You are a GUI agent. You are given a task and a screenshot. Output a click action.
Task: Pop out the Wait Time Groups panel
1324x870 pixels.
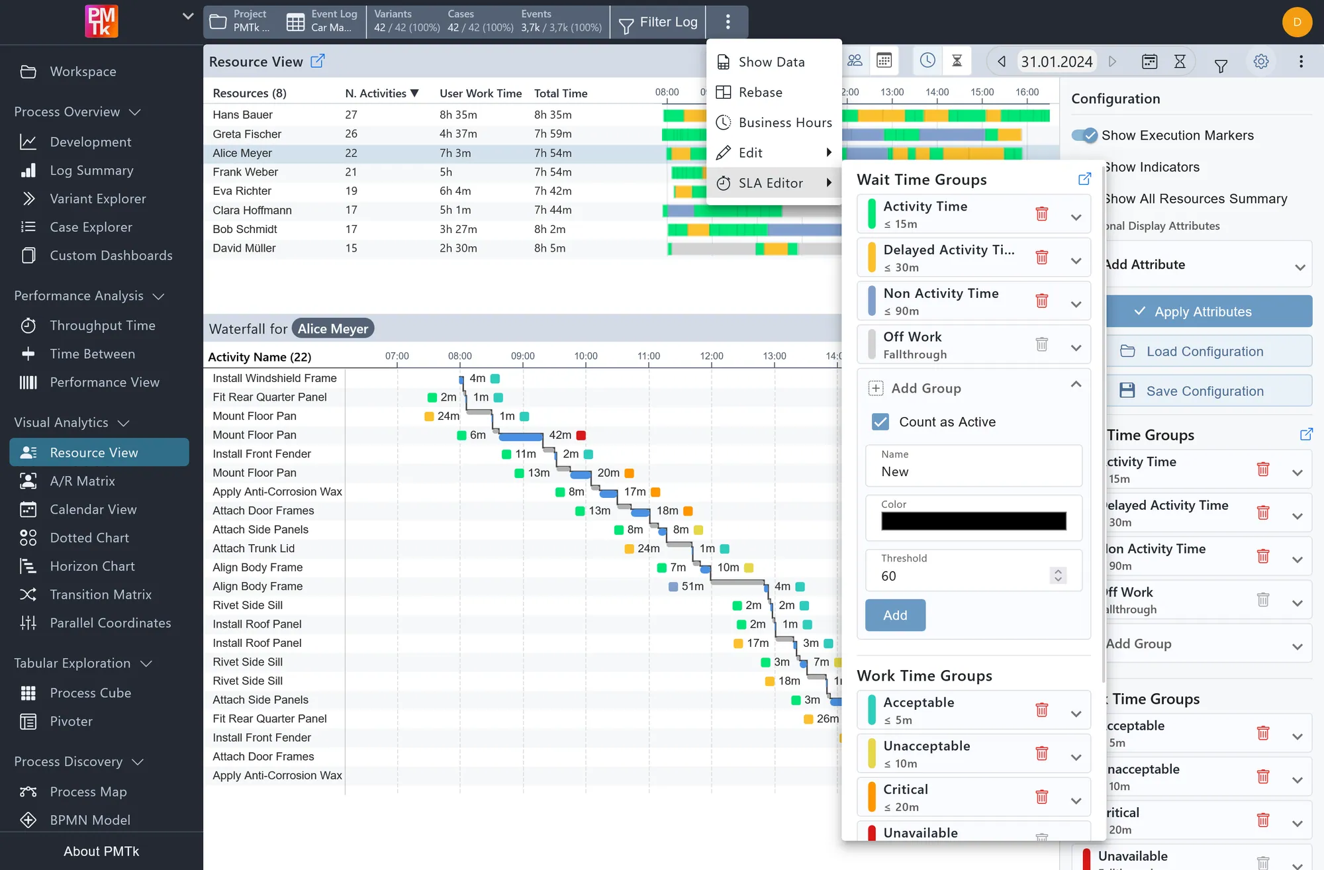pos(1084,179)
